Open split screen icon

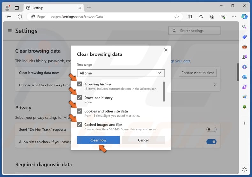click(190, 17)
